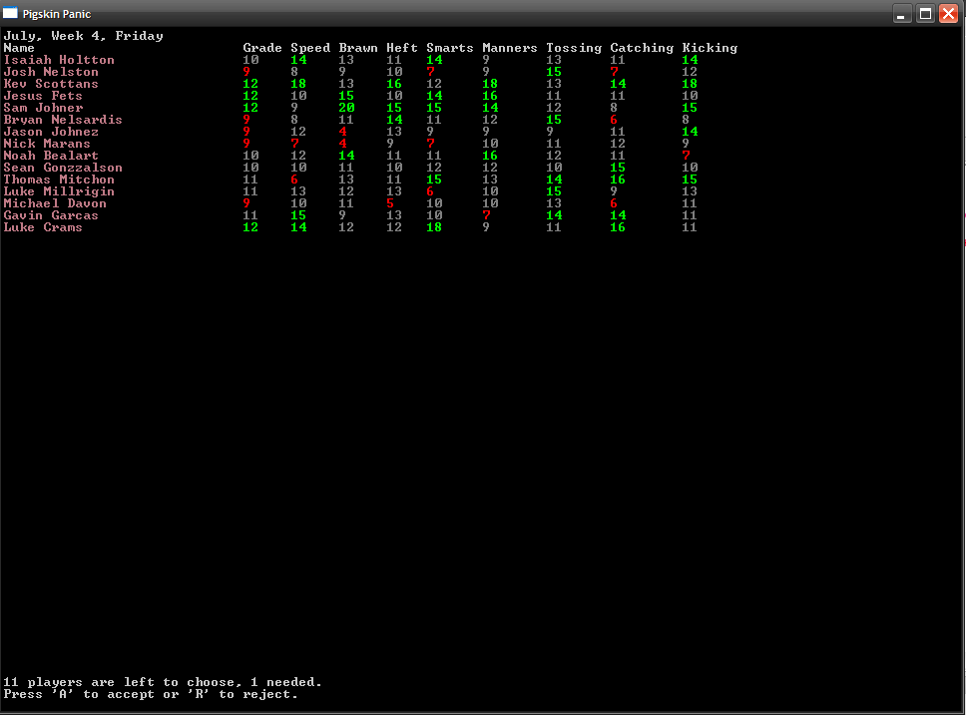Select player Gavin Garcas

click(x=51, y=215)
